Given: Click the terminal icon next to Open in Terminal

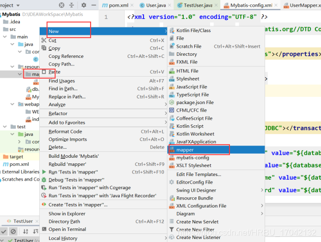Looking at the screenshot, I should coord(44,229).
